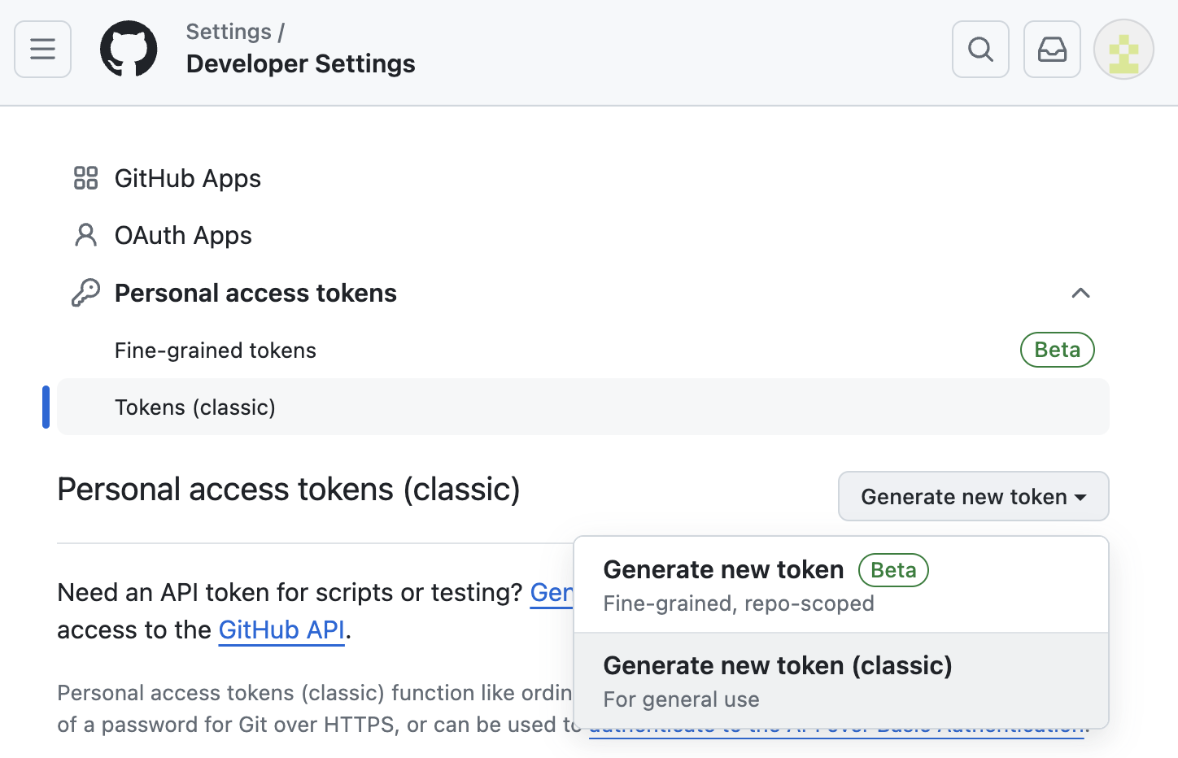Collapse the Personal access tokens section chevron

tap(1080, 293)
